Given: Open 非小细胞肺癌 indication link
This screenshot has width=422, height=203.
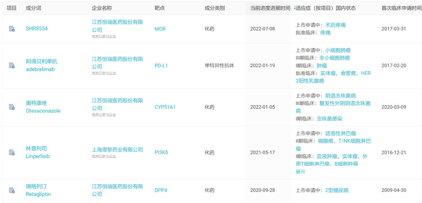Looking at the screenshot, I should point(335,58).
